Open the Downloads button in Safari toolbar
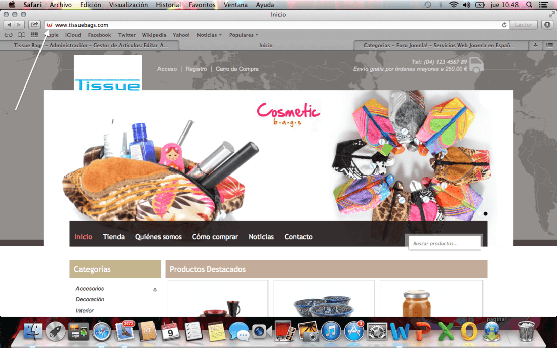557x348 pixels. coord(547,25)
